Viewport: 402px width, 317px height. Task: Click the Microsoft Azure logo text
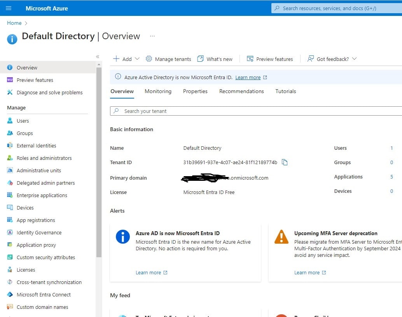pyautogui.click(x=47, y=9)
